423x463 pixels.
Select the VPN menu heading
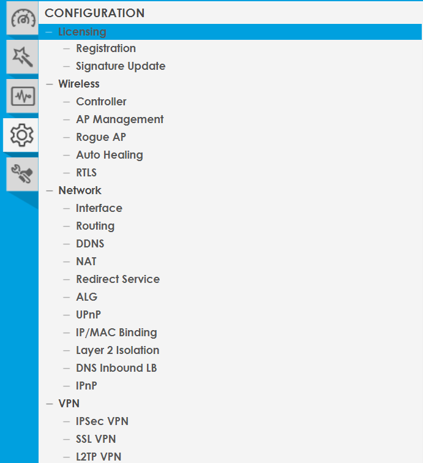click(x=69, y=404)
